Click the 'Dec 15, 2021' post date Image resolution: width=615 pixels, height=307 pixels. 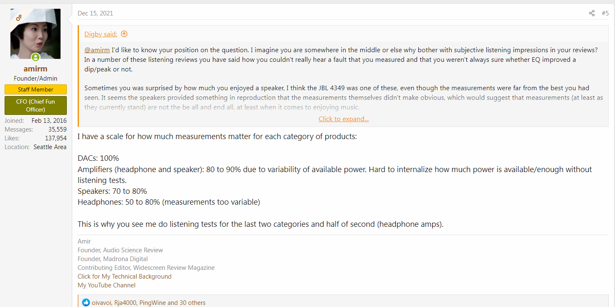(x=95, y=13)
